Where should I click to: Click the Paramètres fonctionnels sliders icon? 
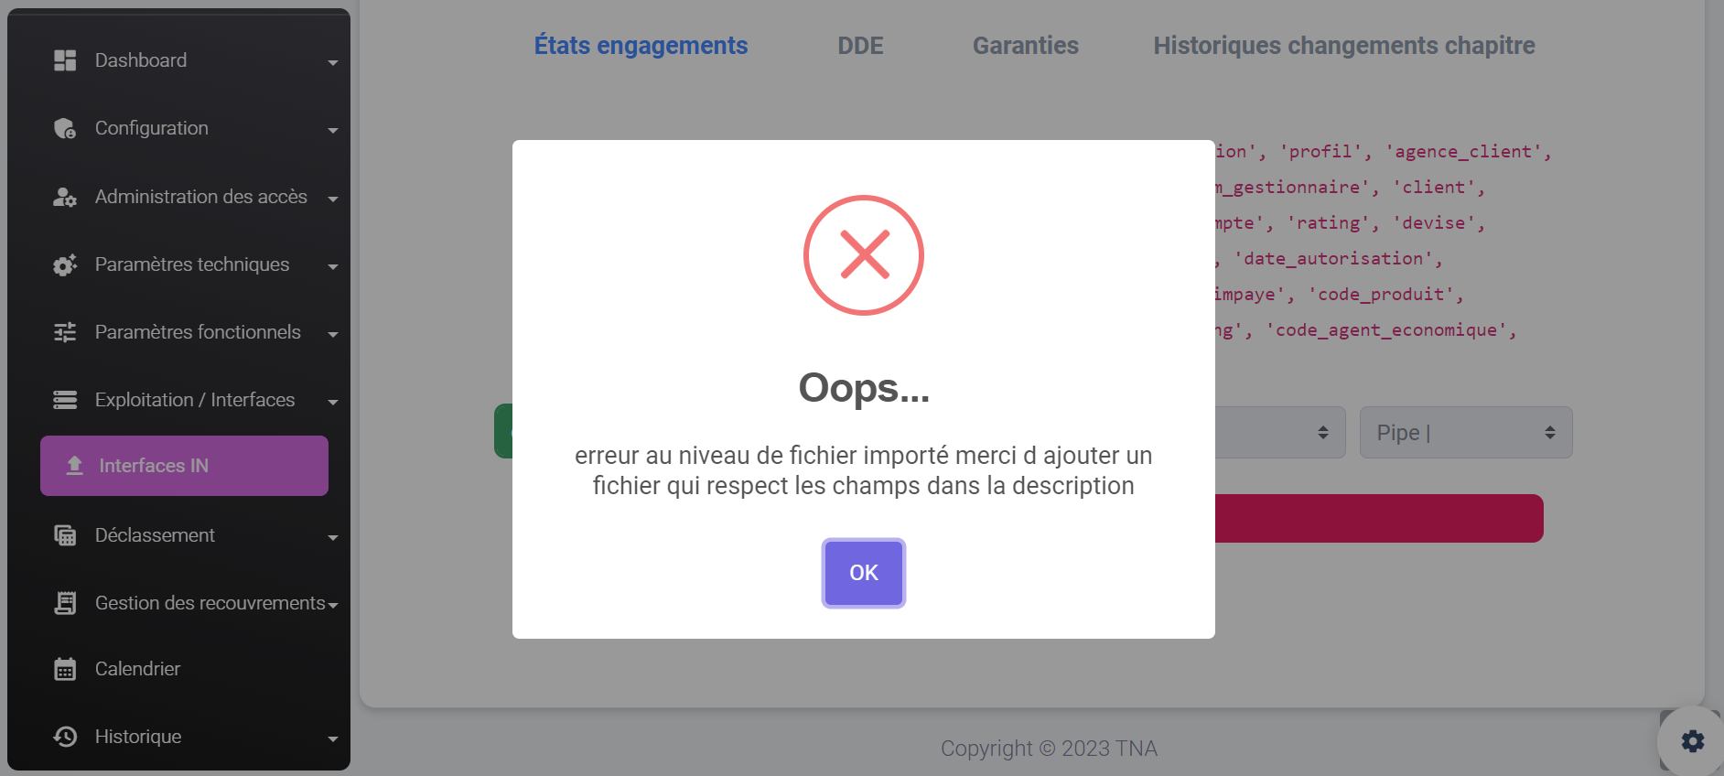pyautogui.click(x=65, y=332)
